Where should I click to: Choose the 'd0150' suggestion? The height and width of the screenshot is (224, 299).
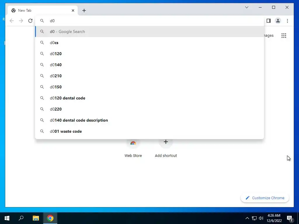[x=150, y=87]
